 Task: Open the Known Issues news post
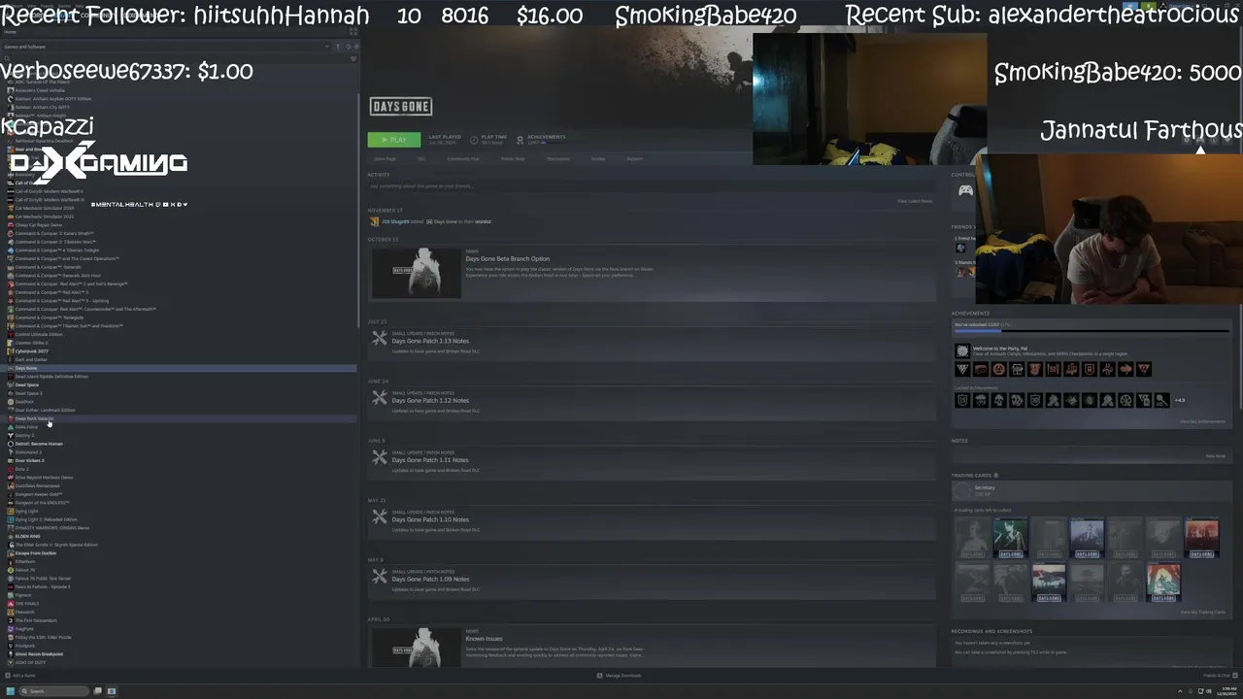click(484, 639)
